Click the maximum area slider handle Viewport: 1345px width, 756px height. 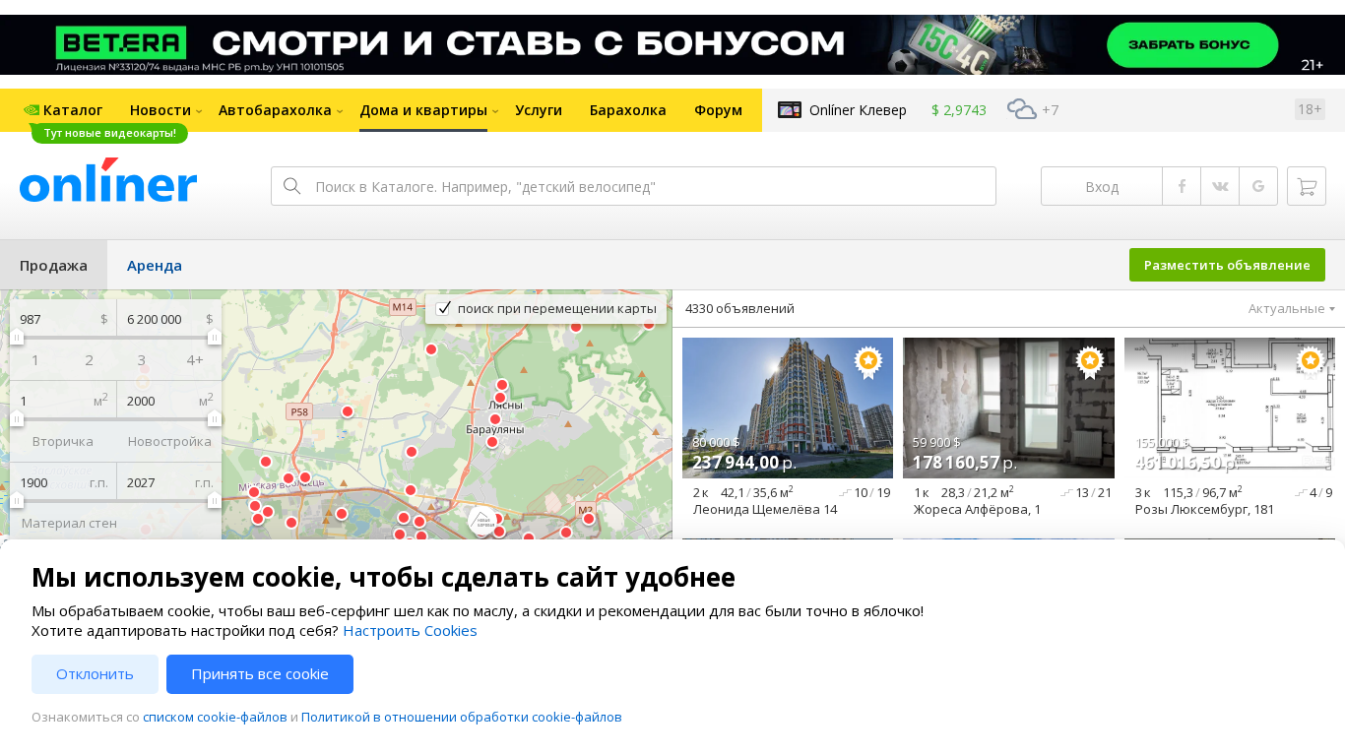coord(214,418)
